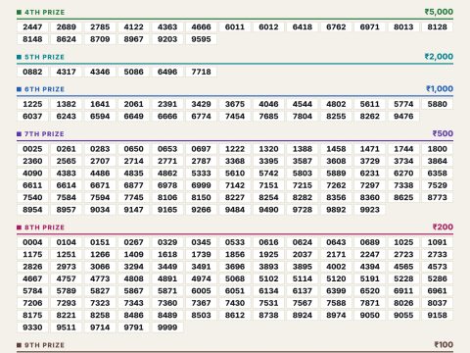Click the number cell 6999
Viewport: 470px width, 353px height.
tap(201, 185)
